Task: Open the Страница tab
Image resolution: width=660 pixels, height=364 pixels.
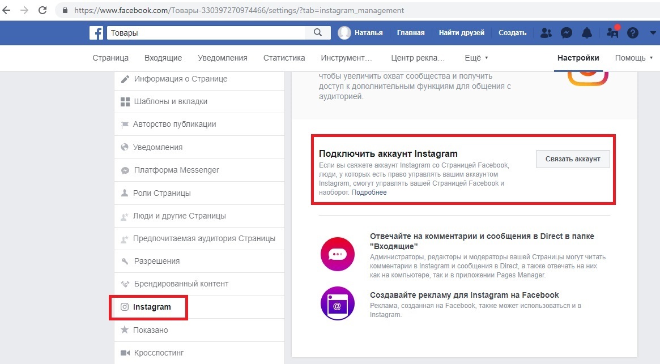Action: tap(110, 58)
